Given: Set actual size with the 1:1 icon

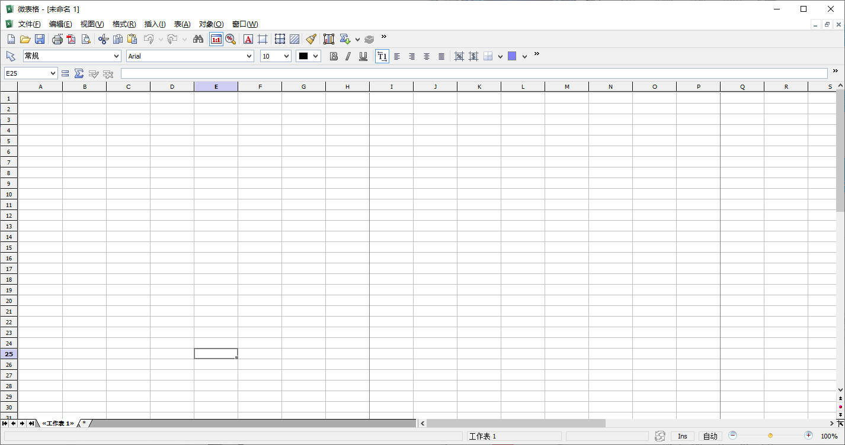Looking at the screenshot, I should click(x=216, y=40).
